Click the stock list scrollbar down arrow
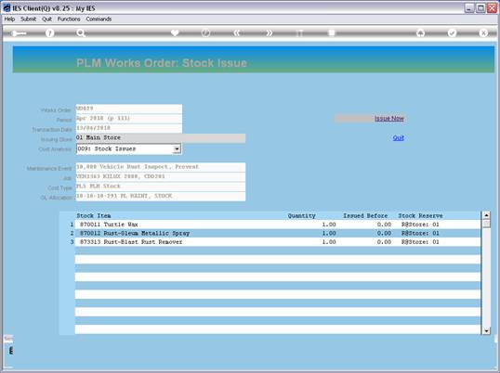 pos(486,330)
